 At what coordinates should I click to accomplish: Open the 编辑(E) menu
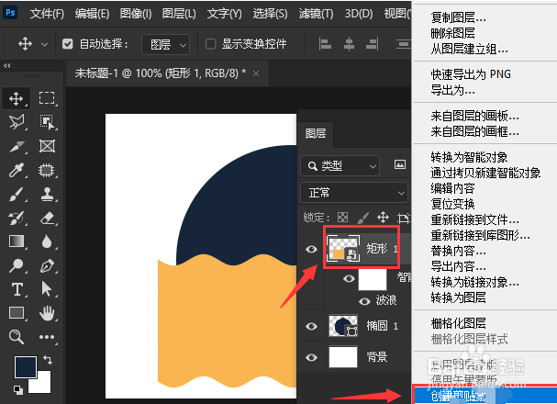[92, 14]
